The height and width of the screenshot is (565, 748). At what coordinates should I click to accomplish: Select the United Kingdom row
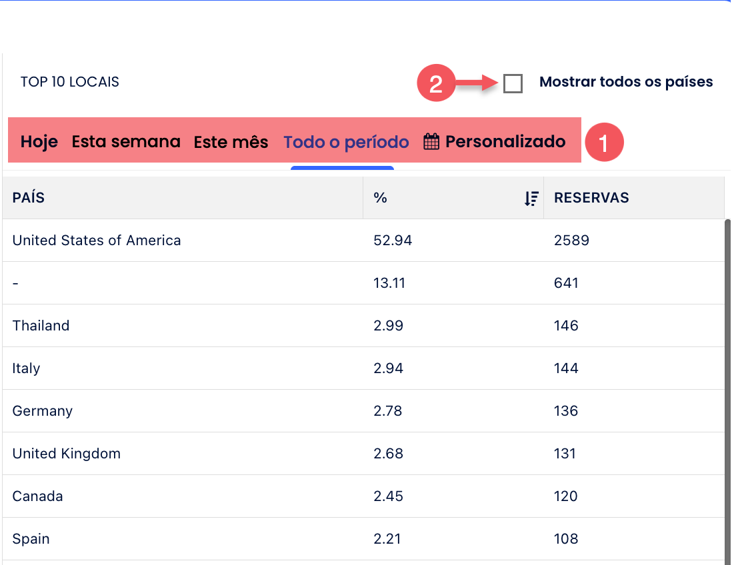(x=67, y=454)
